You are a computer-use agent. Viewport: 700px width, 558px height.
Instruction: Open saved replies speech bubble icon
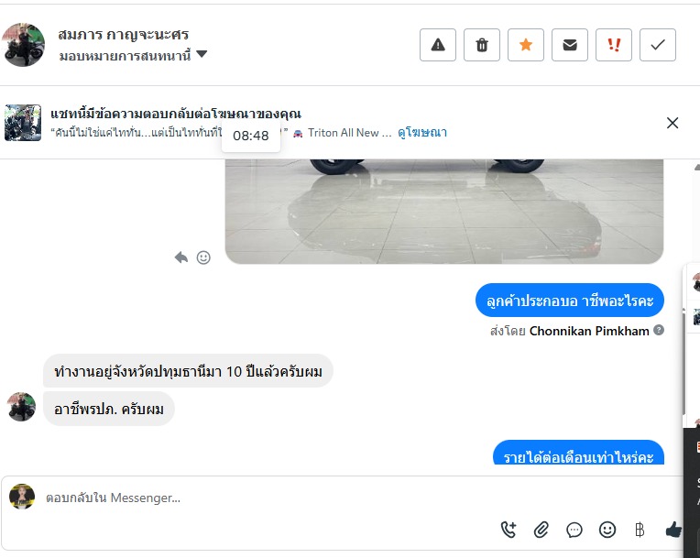pos(574,530)
